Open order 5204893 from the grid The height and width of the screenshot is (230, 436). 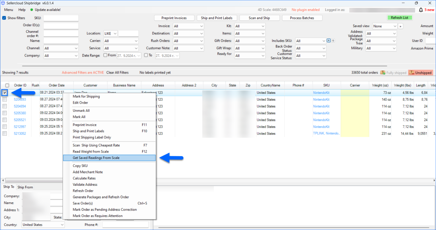(20, 99)
